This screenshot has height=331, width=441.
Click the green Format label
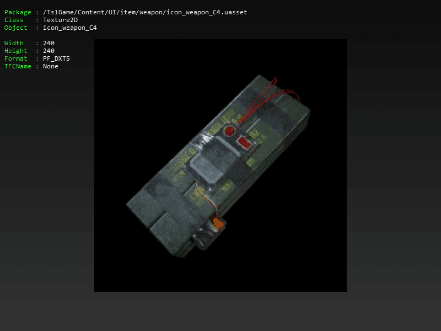[15, 58]
